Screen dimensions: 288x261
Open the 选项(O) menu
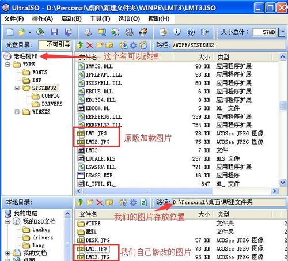click(129, 18)
